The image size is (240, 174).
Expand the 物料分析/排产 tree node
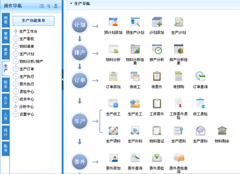point(16,61)
